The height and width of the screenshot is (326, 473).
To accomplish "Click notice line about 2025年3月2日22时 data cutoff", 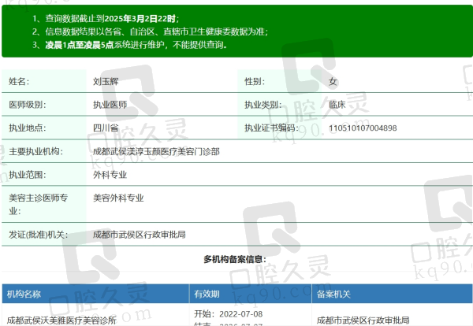I will tap(106, 19).
